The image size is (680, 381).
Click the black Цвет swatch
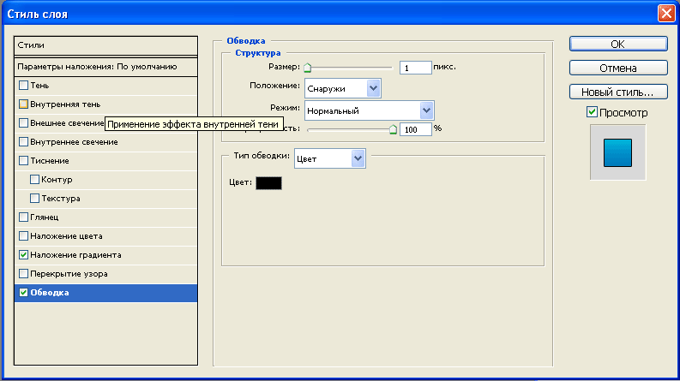coord(268,182)
